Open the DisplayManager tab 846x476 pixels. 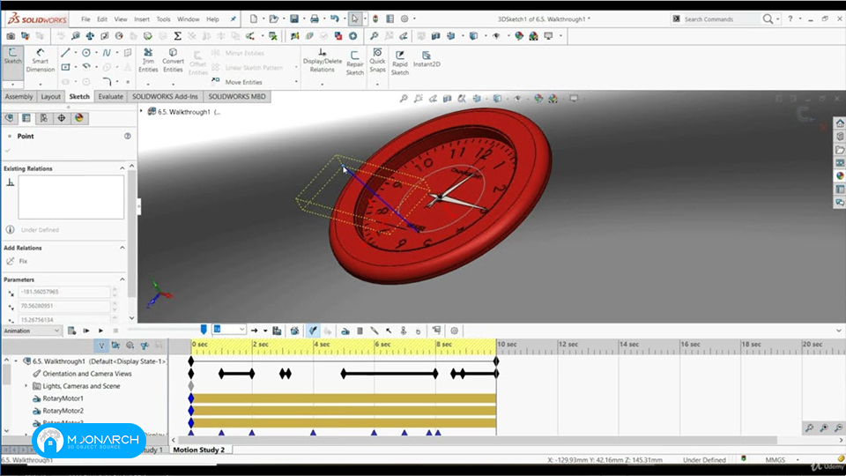click(79, 118)
